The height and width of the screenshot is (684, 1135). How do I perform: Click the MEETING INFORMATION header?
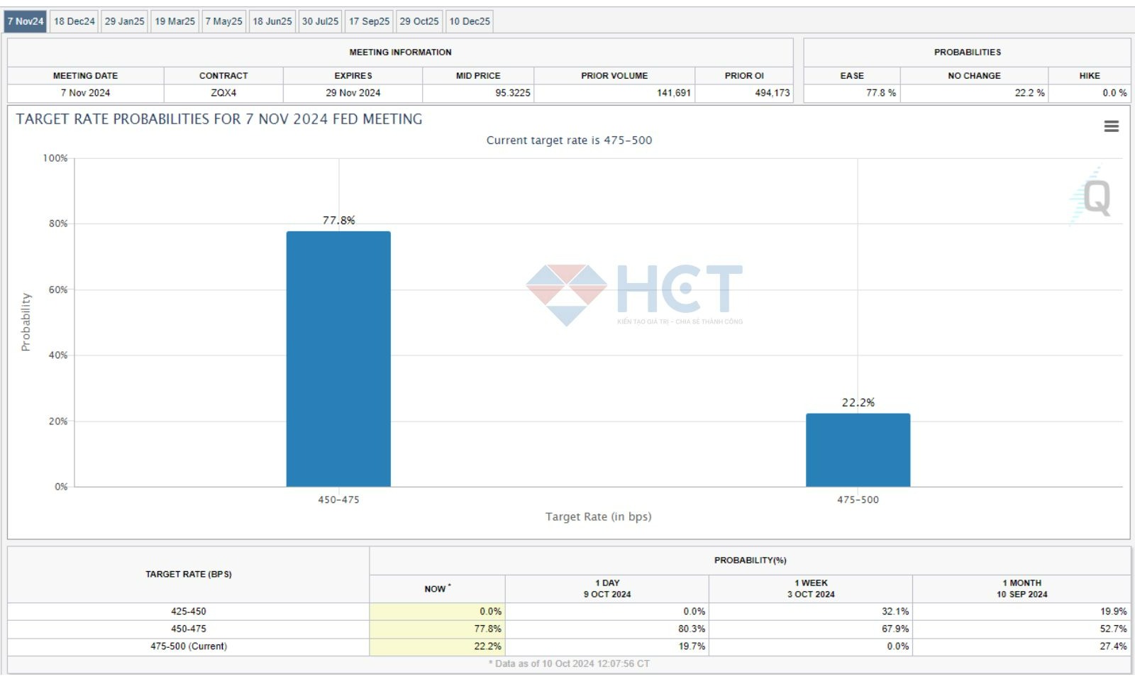click(400, 53)
